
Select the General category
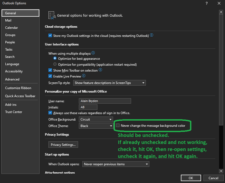20,13
